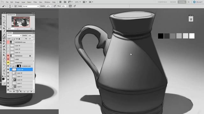Select the Brush tool in toolbox

point(4,38)
